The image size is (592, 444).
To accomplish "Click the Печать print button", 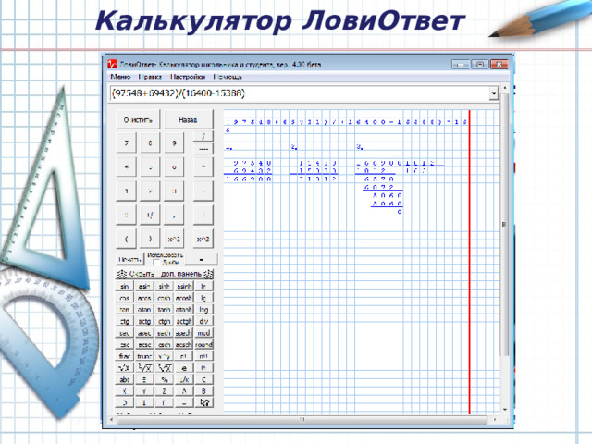I will tap(129, 259).
